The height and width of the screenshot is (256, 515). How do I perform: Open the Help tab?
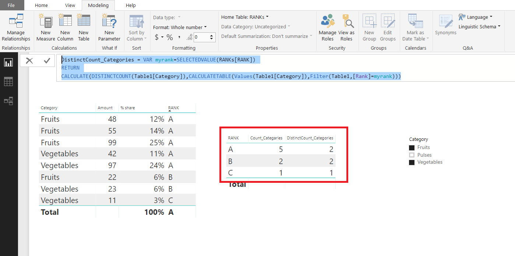(131, 5)
